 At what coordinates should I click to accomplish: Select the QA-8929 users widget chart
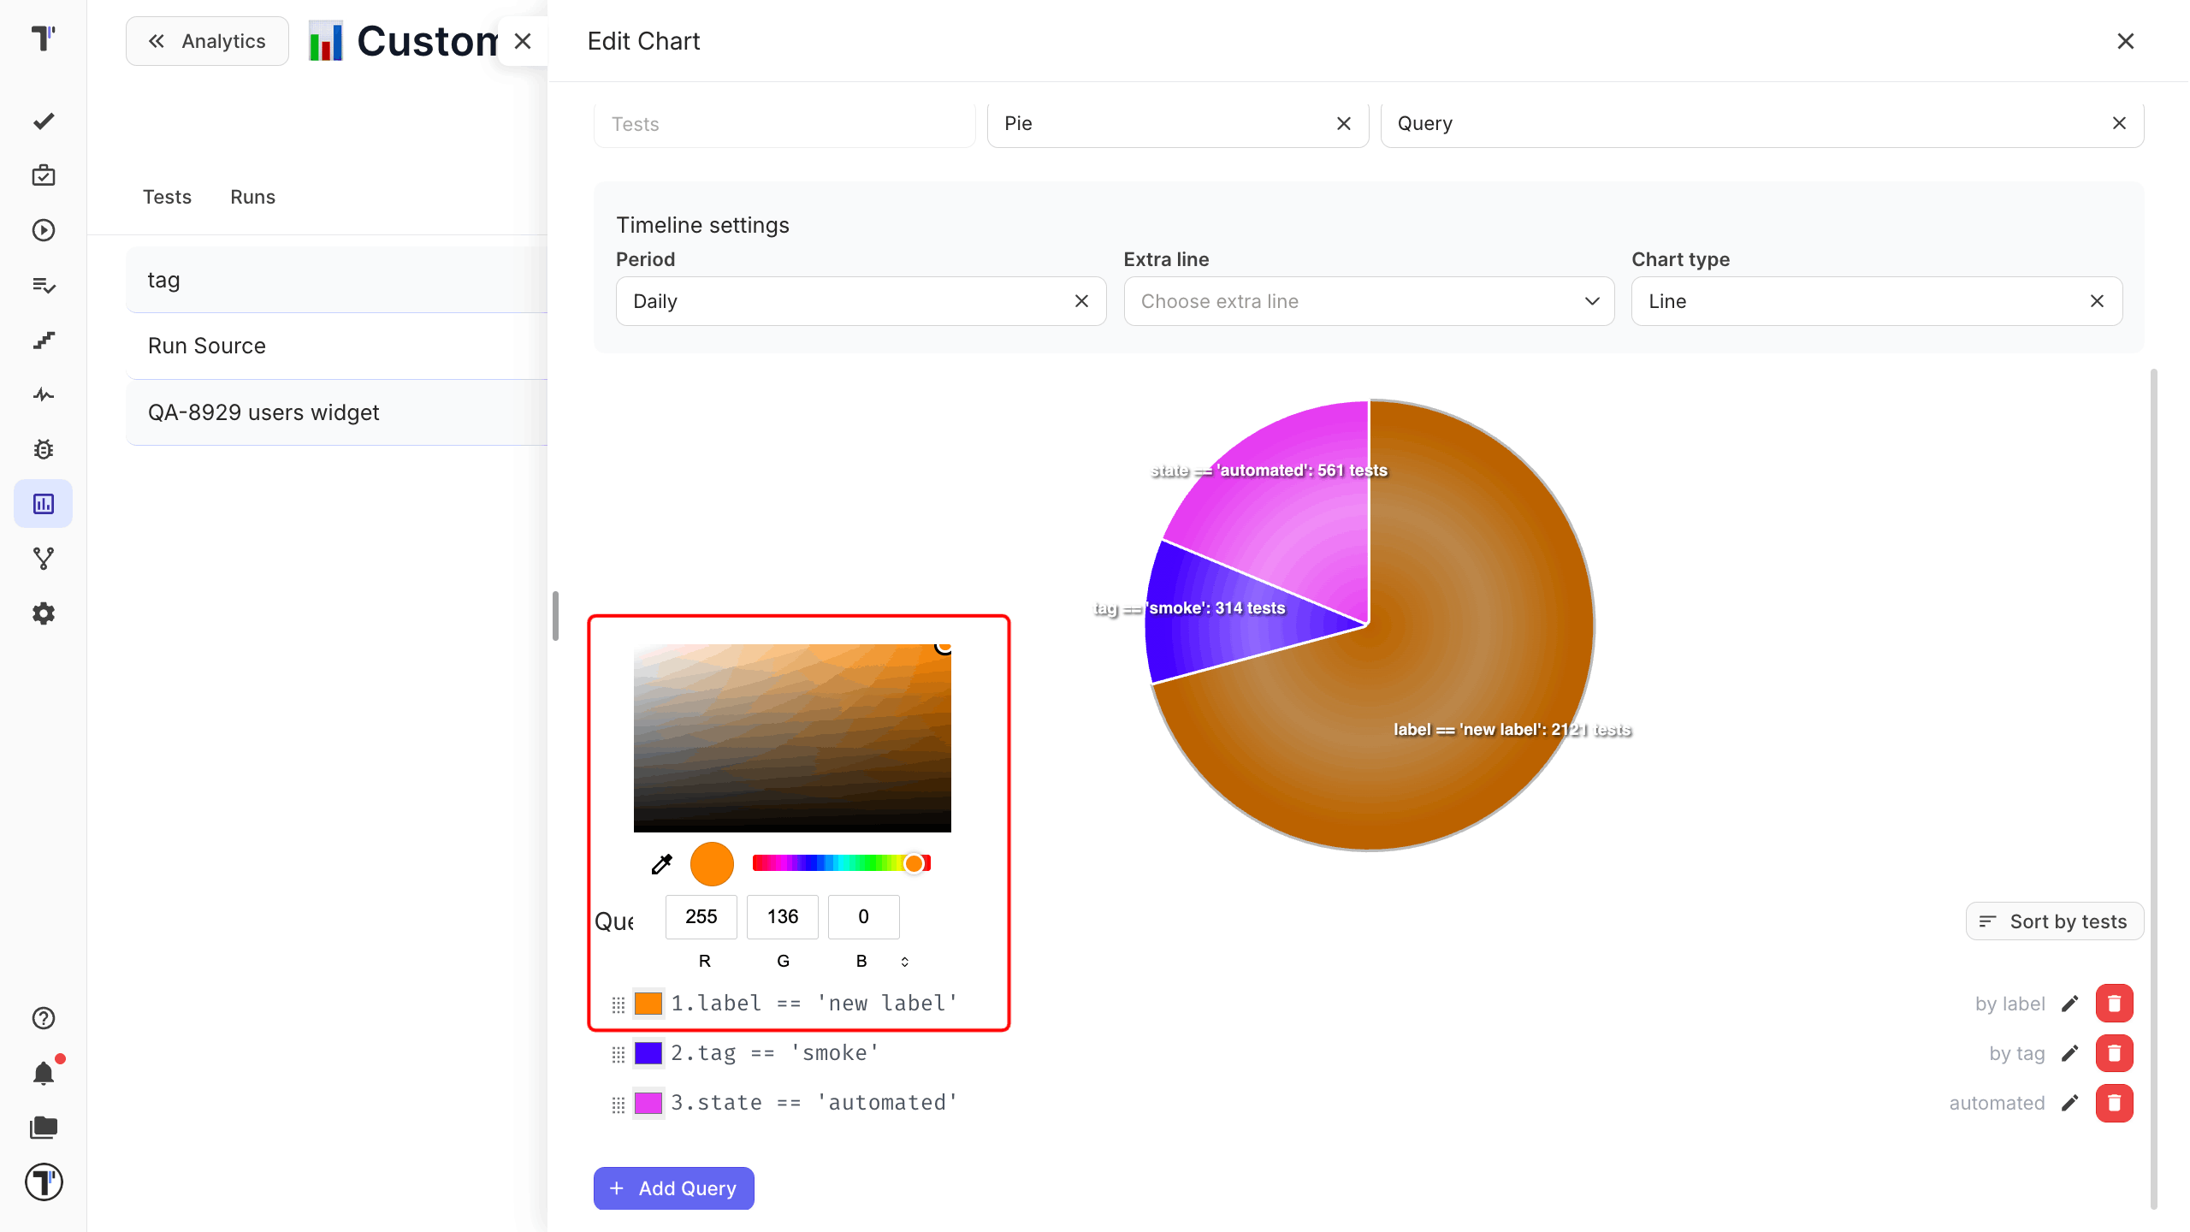point(337,412)
